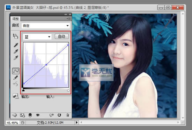This screenshot has height=130, width=192.
Task: Switch panel to expanded view
Action: tap(22, 115)
